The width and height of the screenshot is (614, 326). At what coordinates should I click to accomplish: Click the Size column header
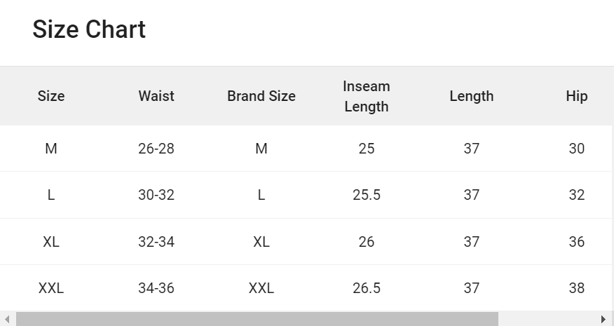(x=51, y=96)
